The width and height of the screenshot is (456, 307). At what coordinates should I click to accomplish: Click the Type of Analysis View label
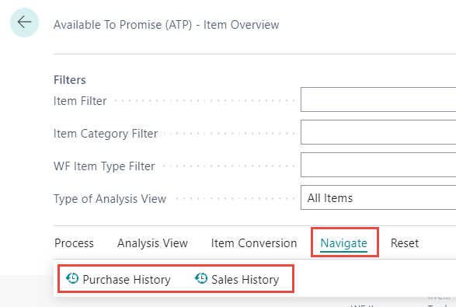pos(110,199)
